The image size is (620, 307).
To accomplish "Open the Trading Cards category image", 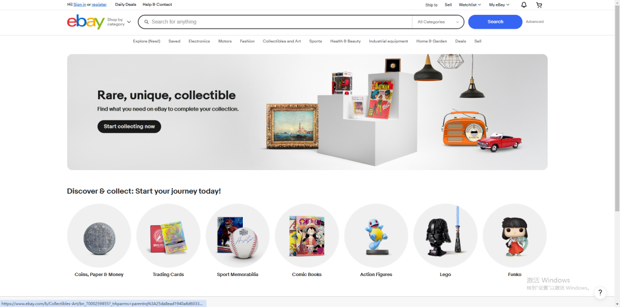I will click(x=168, y=235).
